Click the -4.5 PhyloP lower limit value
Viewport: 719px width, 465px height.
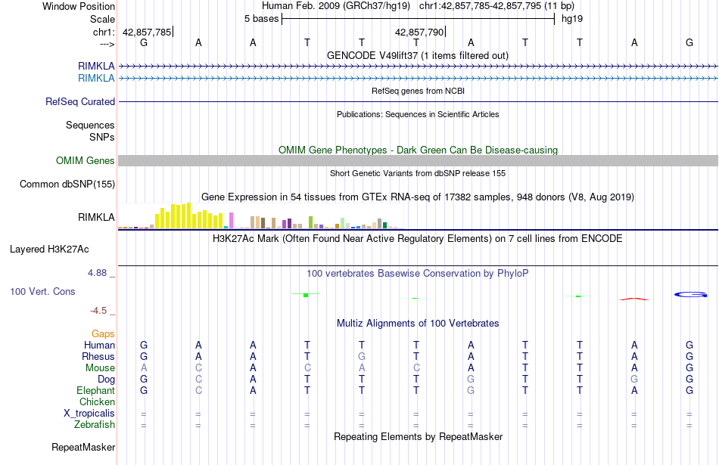point(98,311)
